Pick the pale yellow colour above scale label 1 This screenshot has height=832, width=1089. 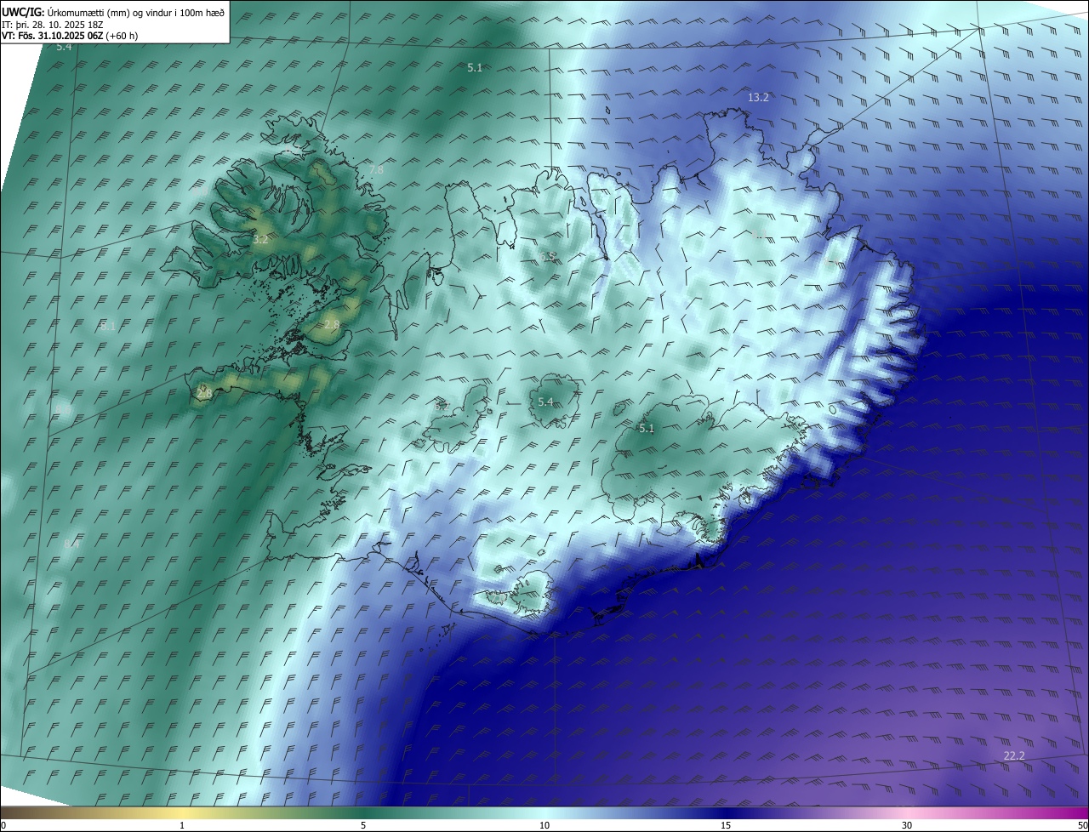(x=182, y=813)
